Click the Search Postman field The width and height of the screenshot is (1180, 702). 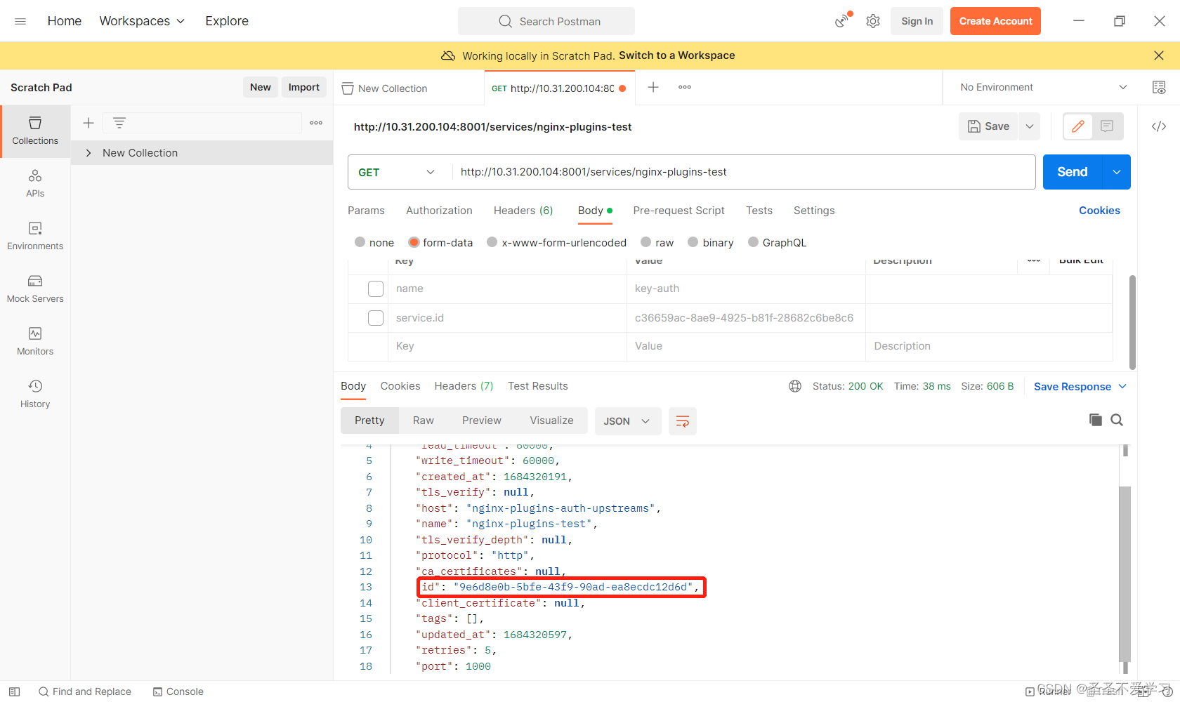coord(546,21)
